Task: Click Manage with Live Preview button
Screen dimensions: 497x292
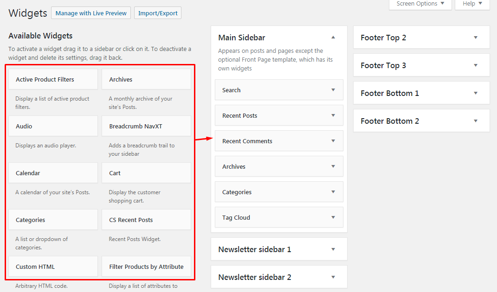Action: tap(91, 13)
